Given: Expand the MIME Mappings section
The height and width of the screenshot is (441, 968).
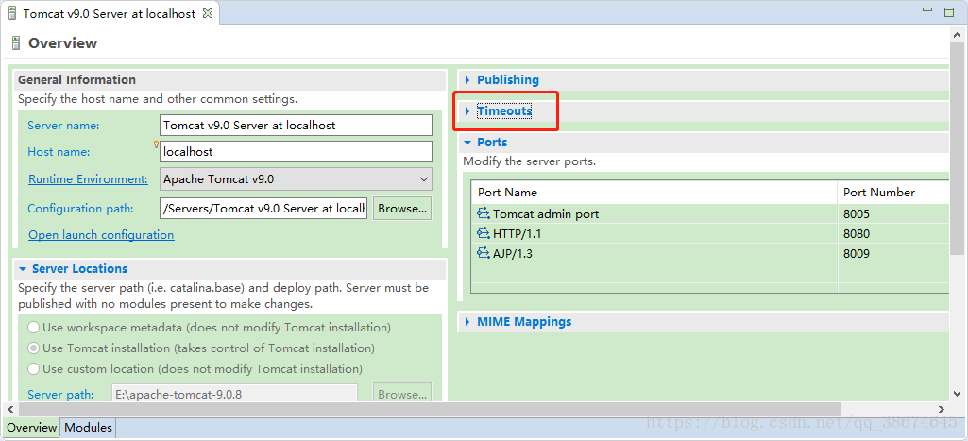Looking at the screenshot, I should 467,322.
